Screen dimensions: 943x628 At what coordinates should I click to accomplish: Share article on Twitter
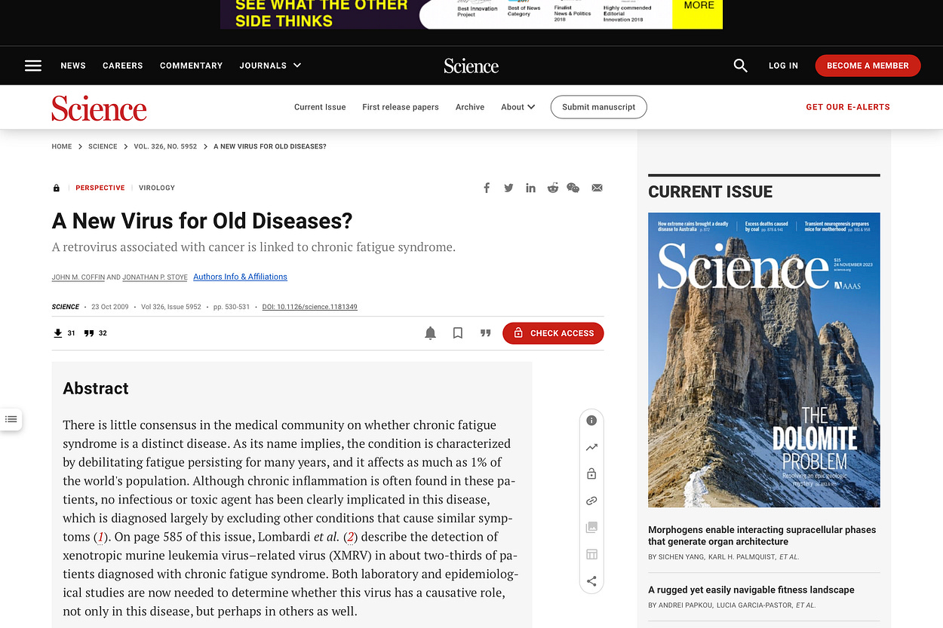click(x=508, y=188)
